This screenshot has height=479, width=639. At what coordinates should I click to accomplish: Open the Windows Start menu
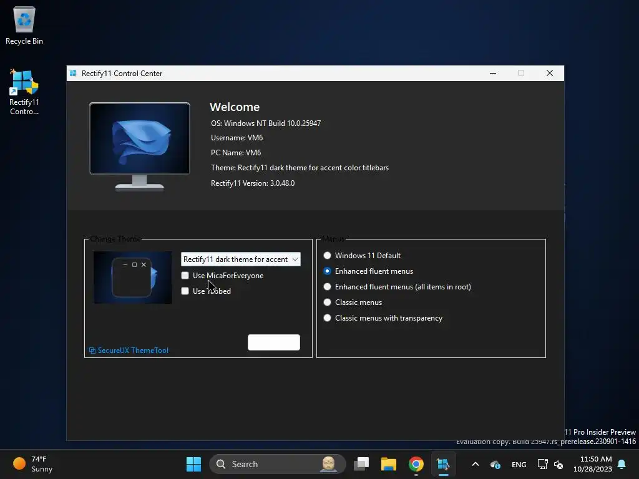pos(193,464)
